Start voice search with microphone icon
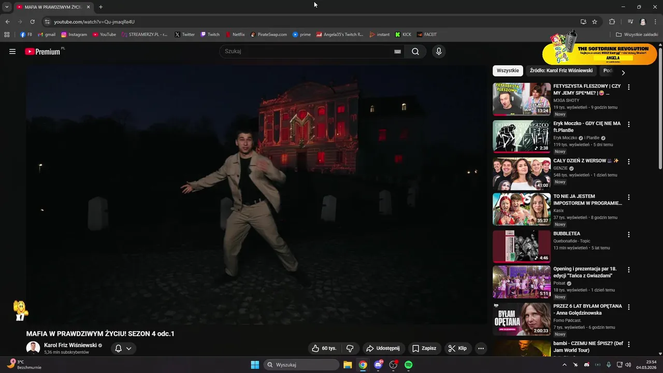 pyautogui.click(x=439, y=51)
